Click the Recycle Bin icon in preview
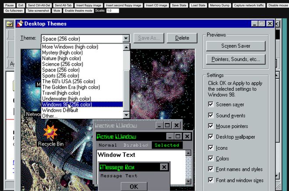The width and height of the screenshot is (289, 191). 50,132
